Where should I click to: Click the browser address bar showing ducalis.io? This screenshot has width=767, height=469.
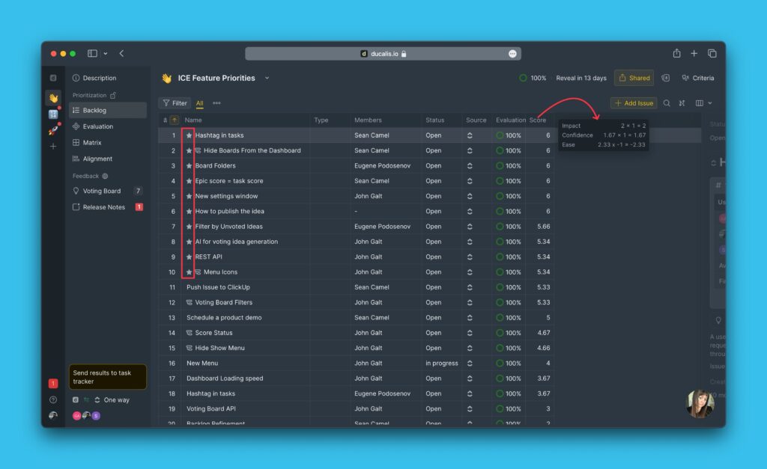pyautogui.click(x=383, y=53)
